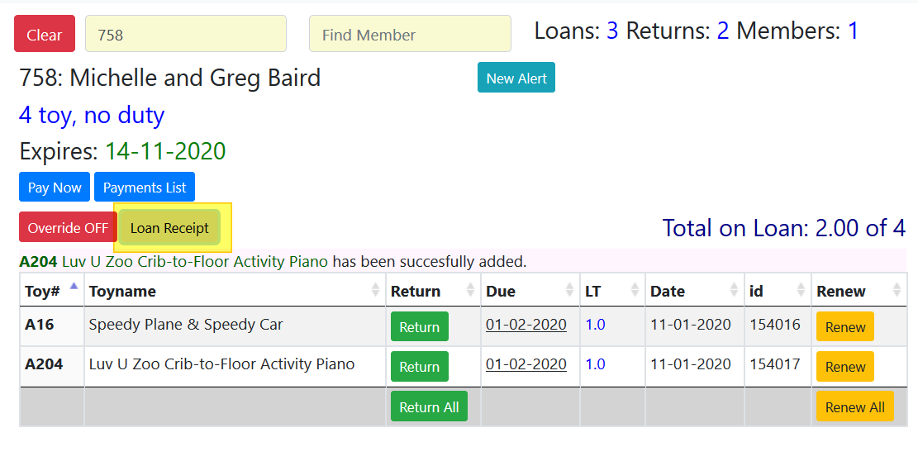Sort table by id column
This screenshot has height=461, width=918.
tap(801, 291)
